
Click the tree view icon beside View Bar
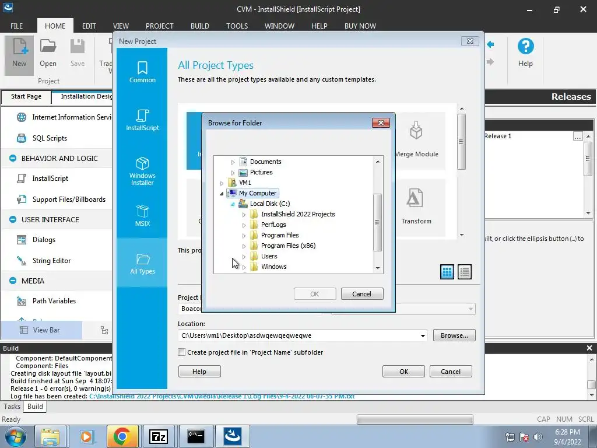tap(104, 330)
